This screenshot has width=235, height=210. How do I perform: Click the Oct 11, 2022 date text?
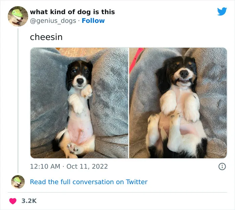[87, 166]
